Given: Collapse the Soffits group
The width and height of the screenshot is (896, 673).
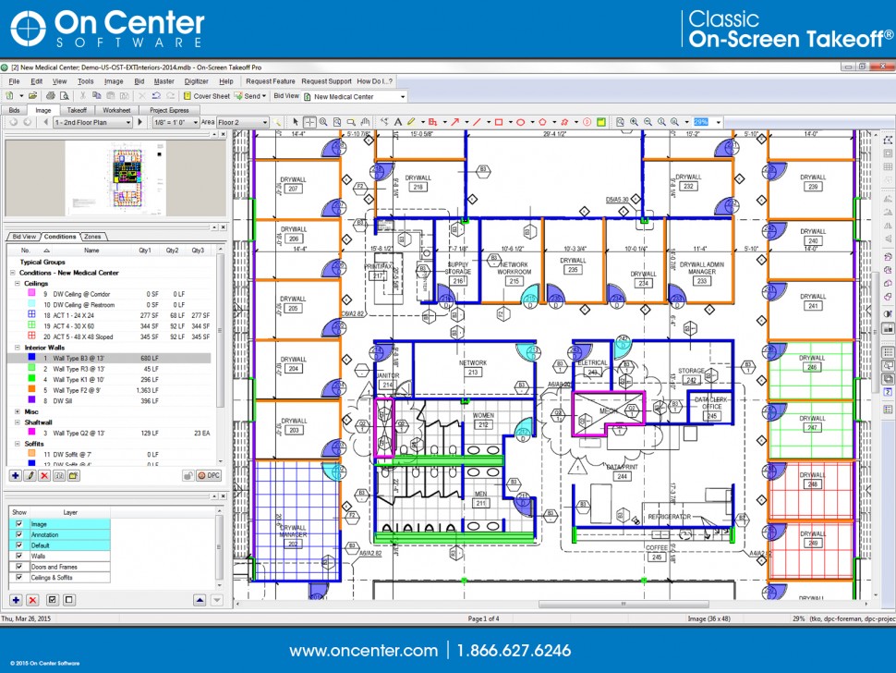Looking at the screenshot, I should coord(18,444).
